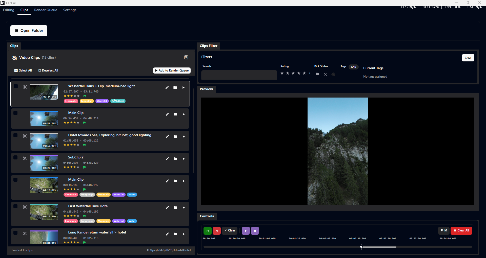486x258 pixels.
Task: Click the Wasserfall Haus clip thumbnail
Action: [44, 91]
